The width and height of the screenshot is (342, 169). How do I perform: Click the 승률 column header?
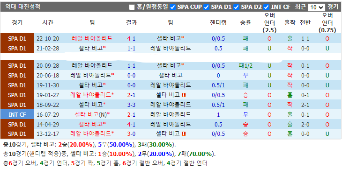point(245,22)
